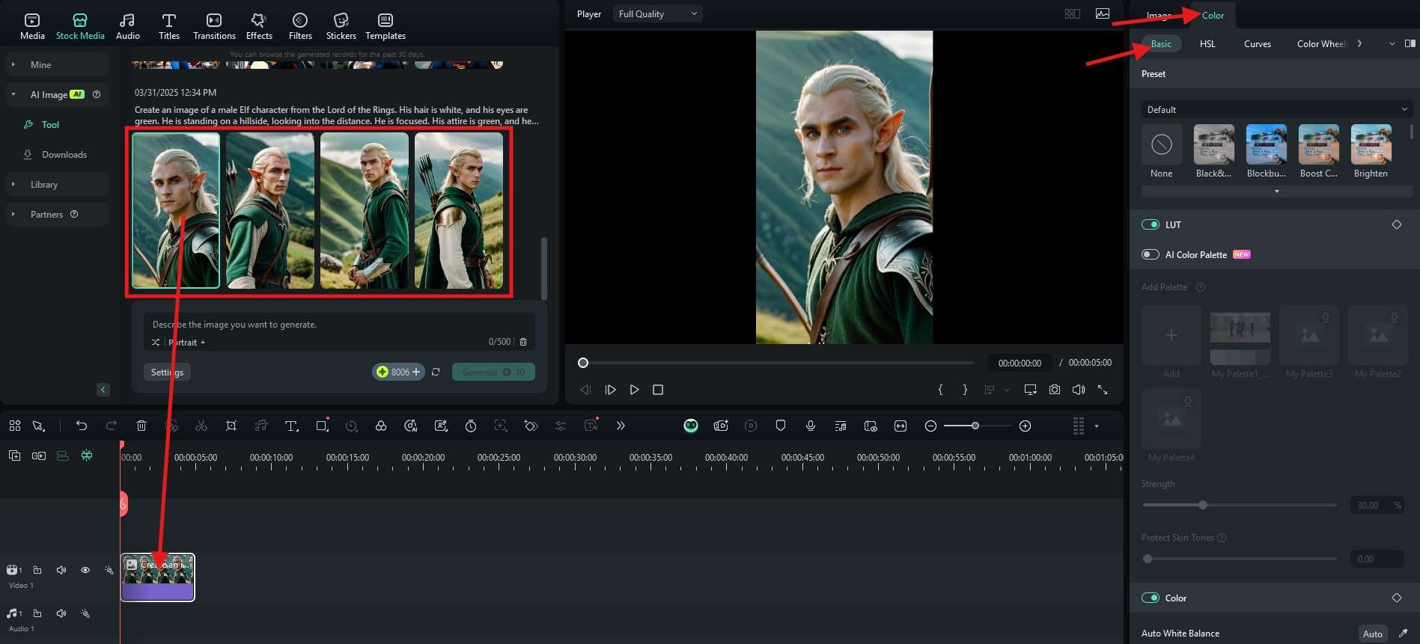The image size is (1420, 644).
Task: Toggle the Color keyframe diamond
Action: [x=1397, y=598]
